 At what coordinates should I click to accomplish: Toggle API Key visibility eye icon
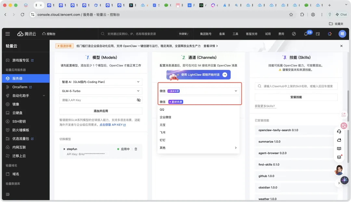pos(138,100)
